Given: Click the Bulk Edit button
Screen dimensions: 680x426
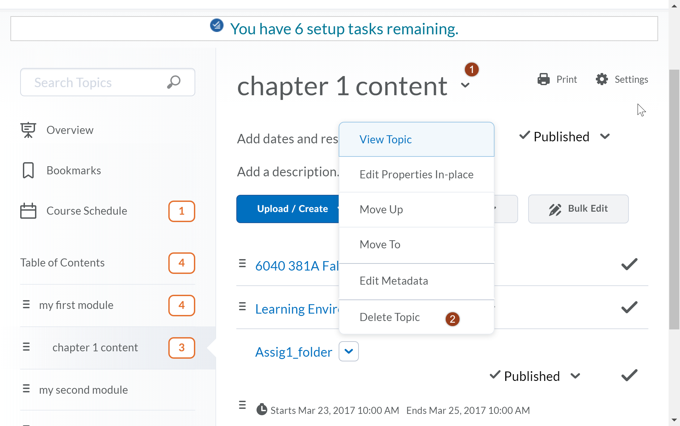Looking at the screenshot, I should (578, 209).
